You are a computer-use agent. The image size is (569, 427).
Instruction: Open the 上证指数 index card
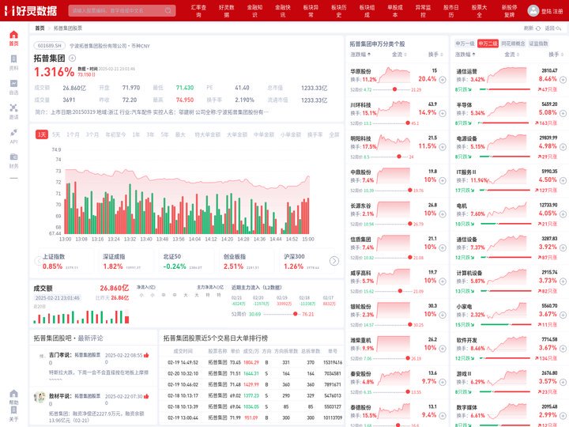pyautogui.click(x=66, y=261)
